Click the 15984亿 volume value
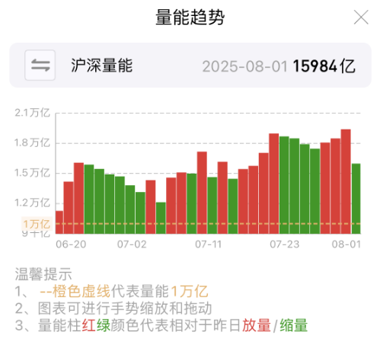Screen dimensions: 380x345 (324, 66)
